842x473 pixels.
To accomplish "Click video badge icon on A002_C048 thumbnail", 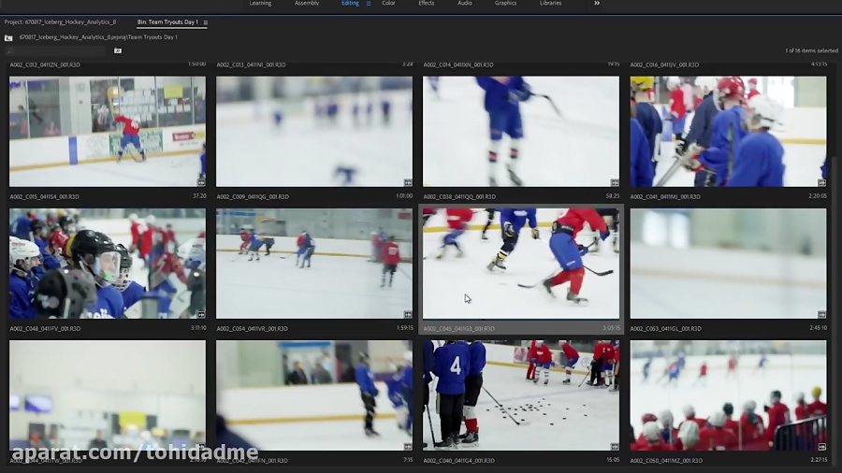I will click(201, 314).
